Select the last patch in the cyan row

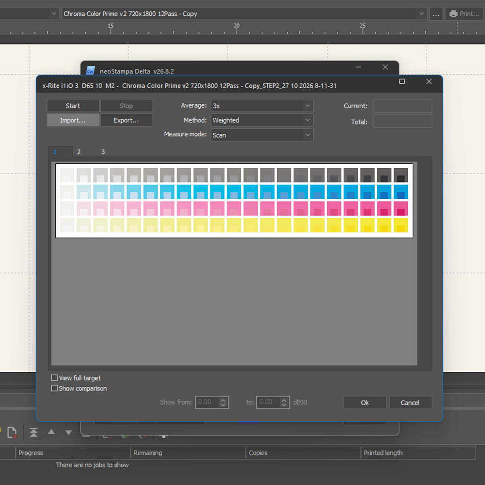click(x=401, y=192)
